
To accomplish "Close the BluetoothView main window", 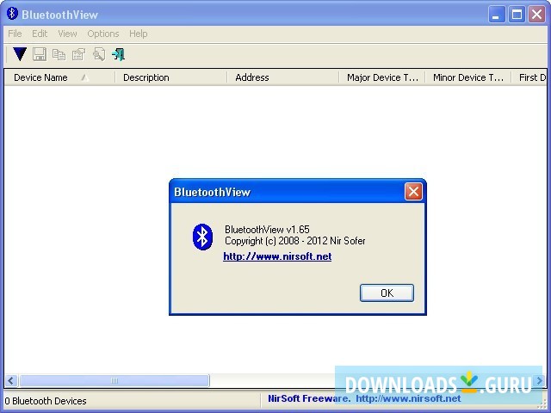I will coord(536,15).
